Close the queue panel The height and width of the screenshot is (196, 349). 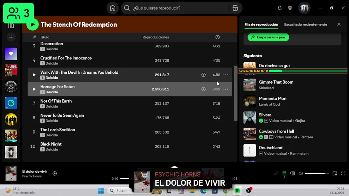pyautogui.click(x=339, y=24)
